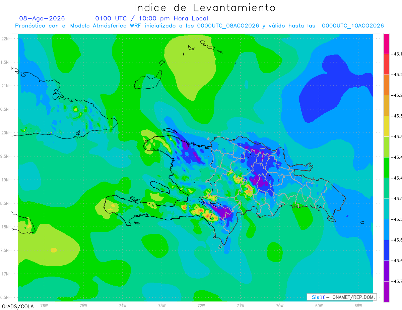Click the '-43.7' legend value
Image resolution: width=402 pixels, height=310 pixels.
[397, 281]
